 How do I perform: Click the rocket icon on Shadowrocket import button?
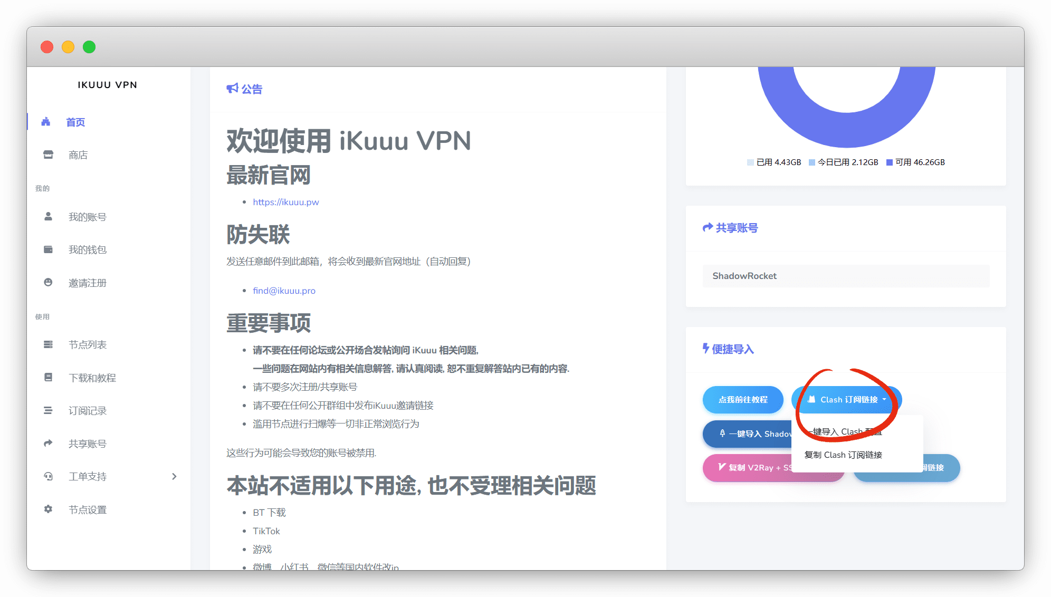coord(722,433)
